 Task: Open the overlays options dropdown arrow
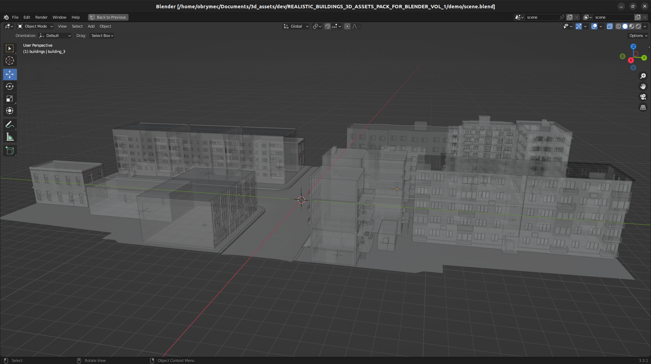[x=601, y=26]
